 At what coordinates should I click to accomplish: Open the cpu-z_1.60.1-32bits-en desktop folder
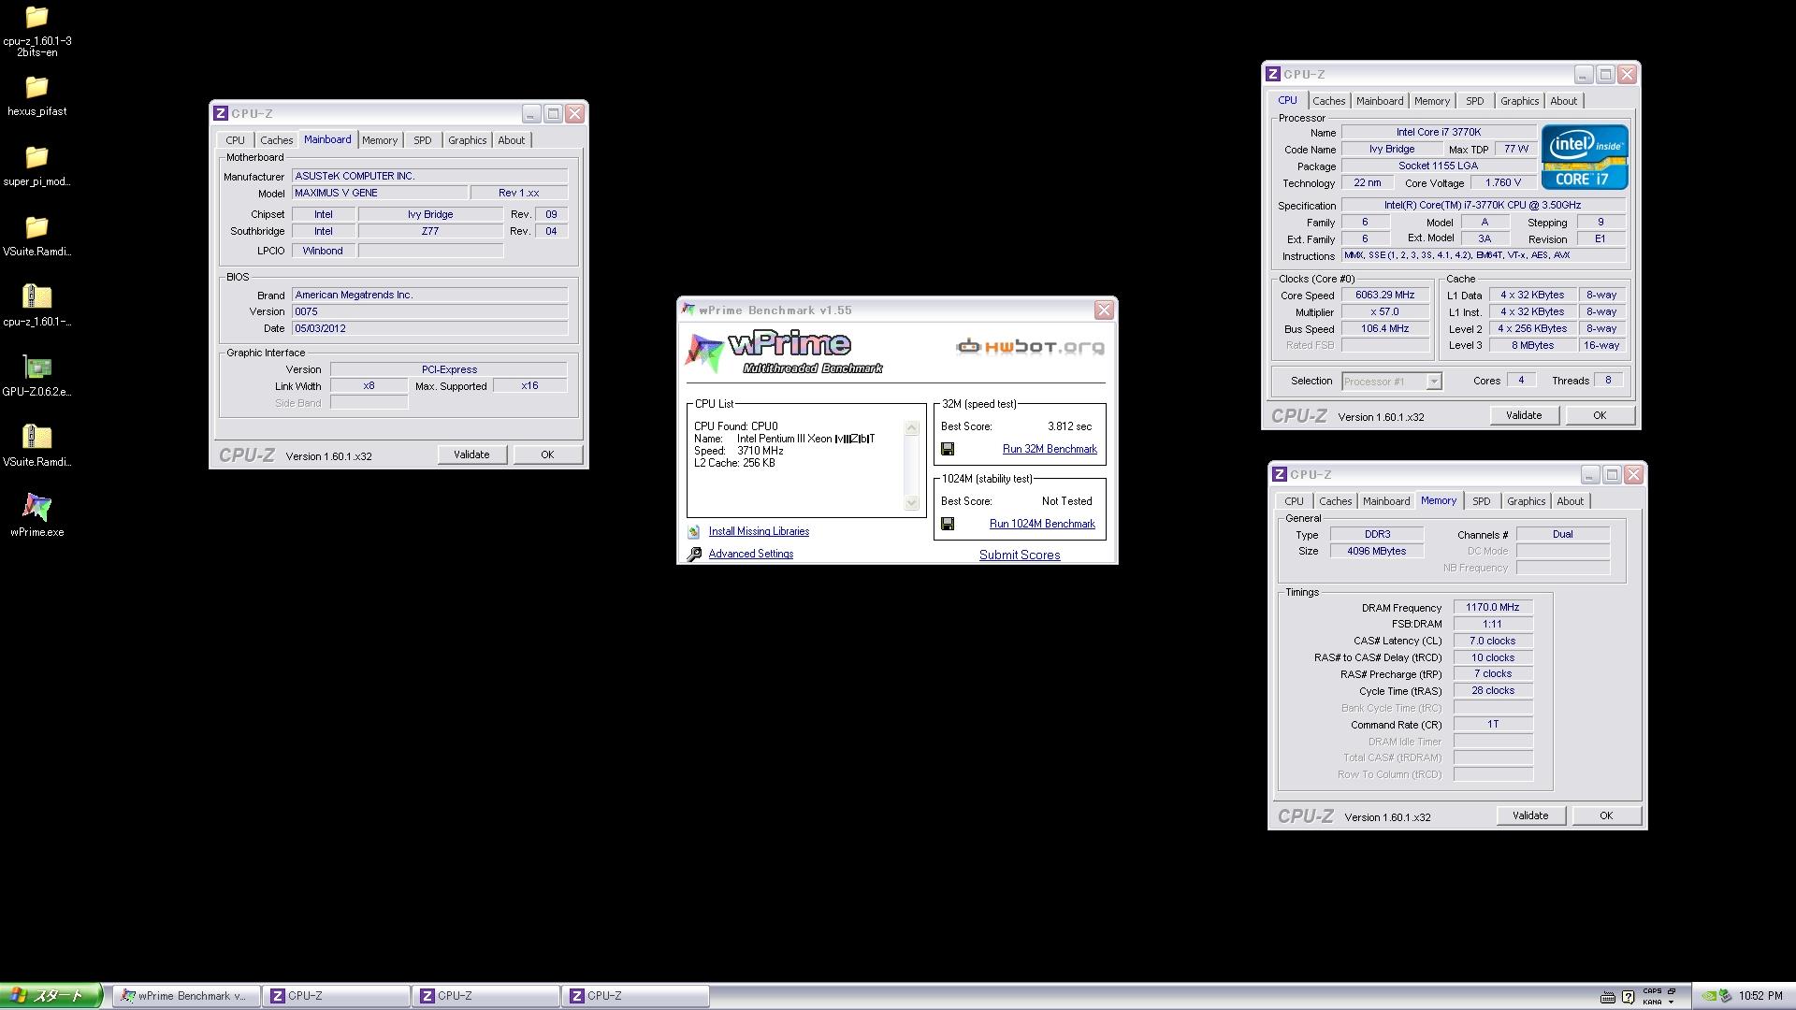click(x=36, y=18)
